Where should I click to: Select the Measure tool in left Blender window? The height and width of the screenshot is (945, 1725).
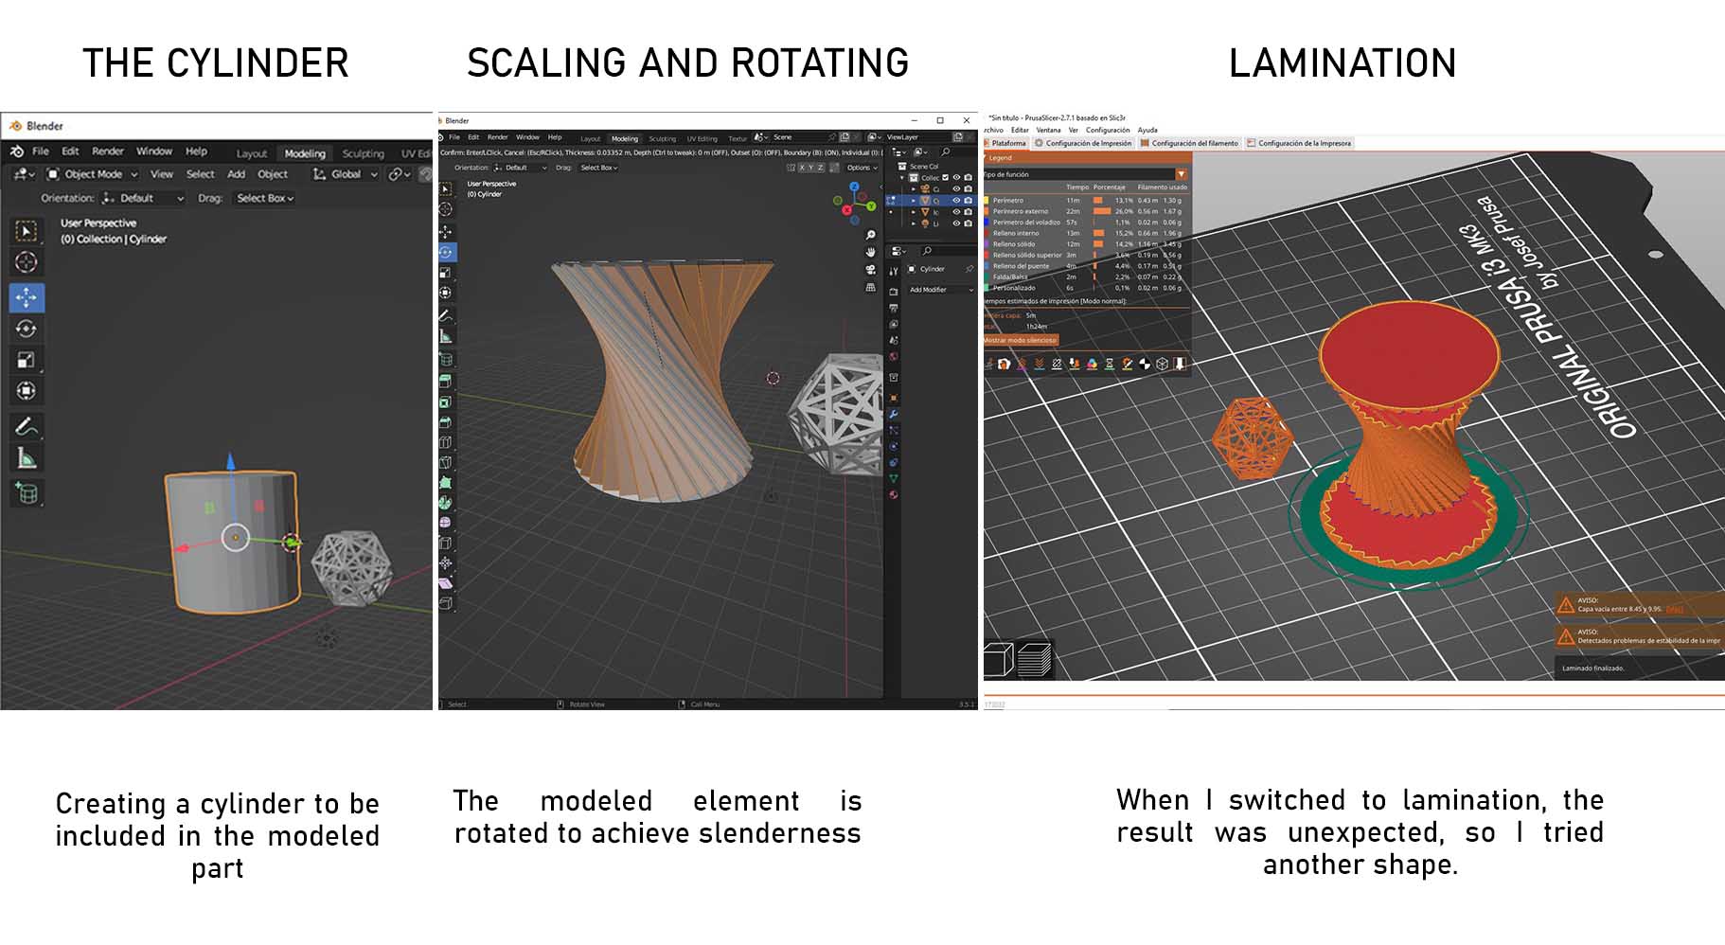[x=27, y=459]
